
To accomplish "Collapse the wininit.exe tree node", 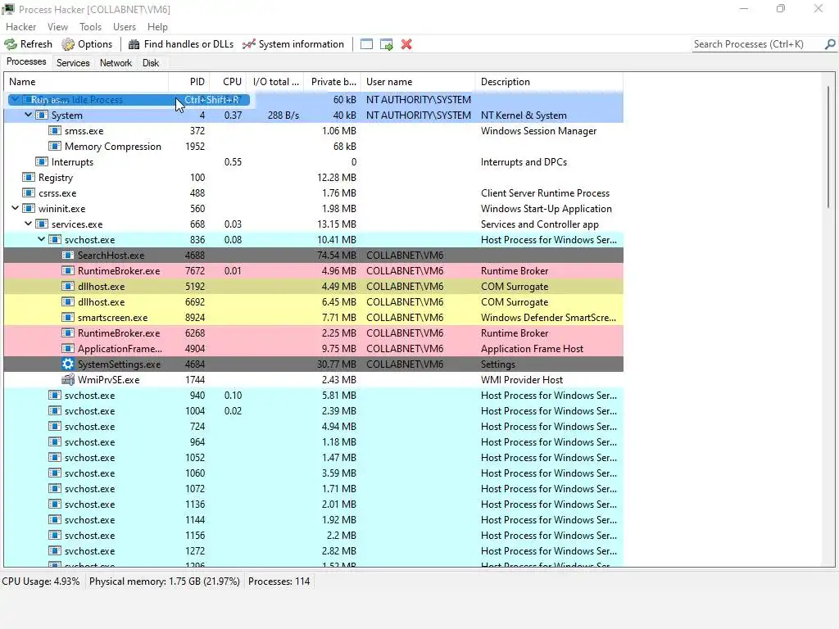I will coord(16,208).
